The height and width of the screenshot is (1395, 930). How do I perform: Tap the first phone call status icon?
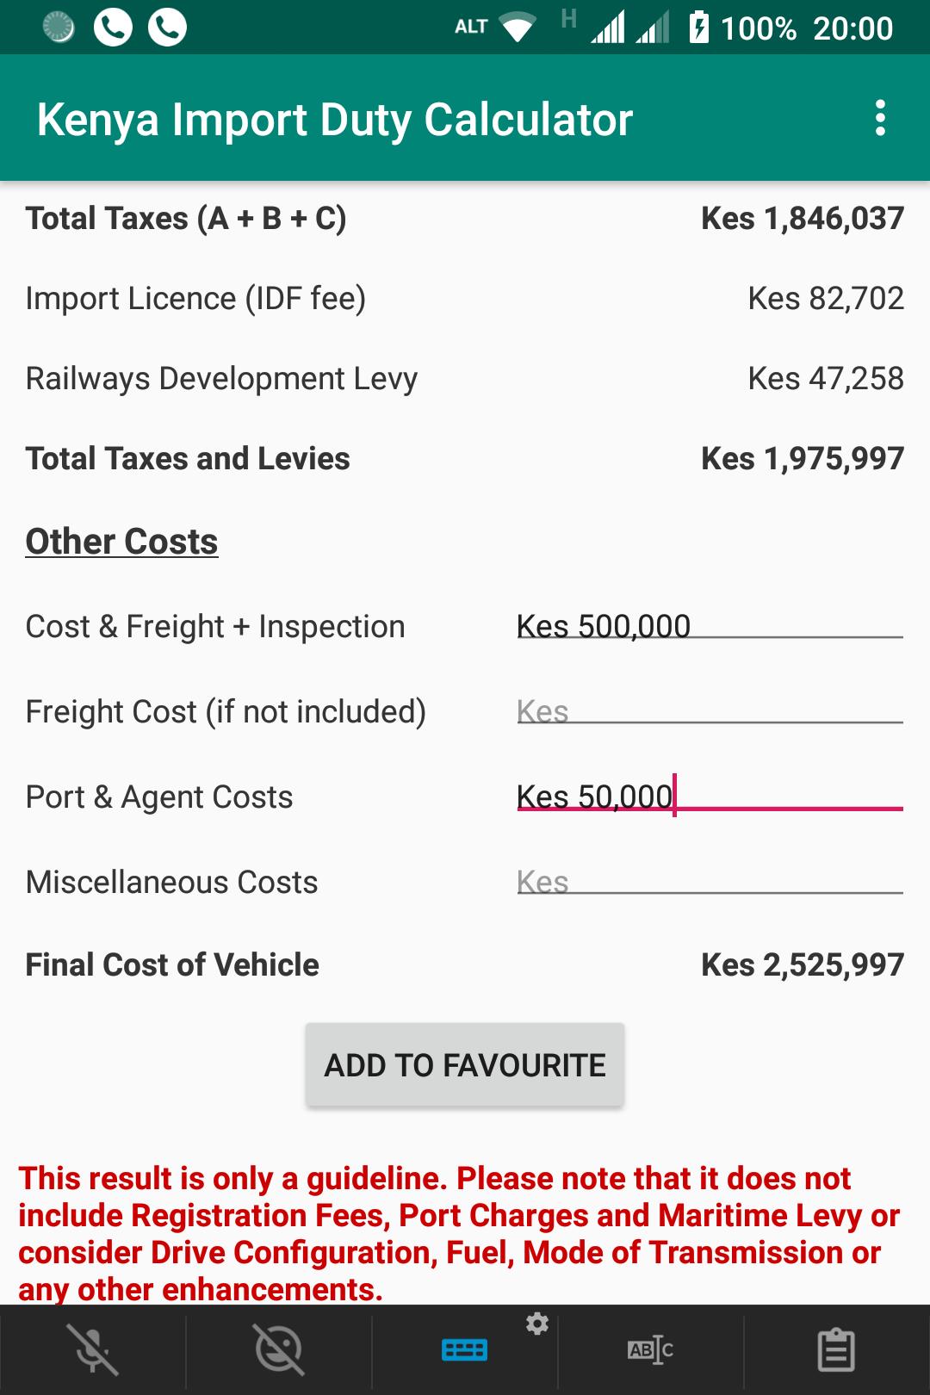[113, 27]
